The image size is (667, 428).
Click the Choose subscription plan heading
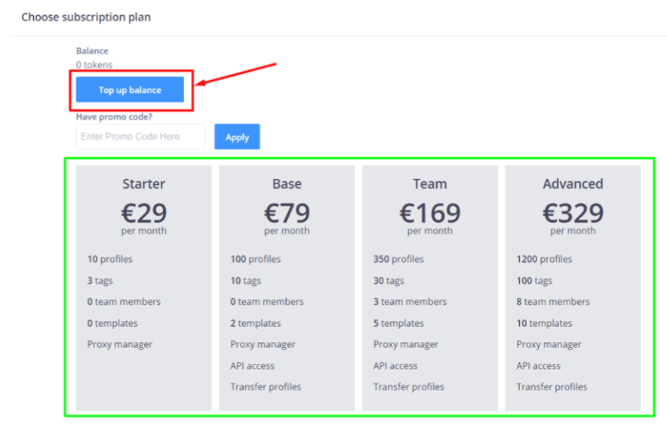tap(86, 17)
